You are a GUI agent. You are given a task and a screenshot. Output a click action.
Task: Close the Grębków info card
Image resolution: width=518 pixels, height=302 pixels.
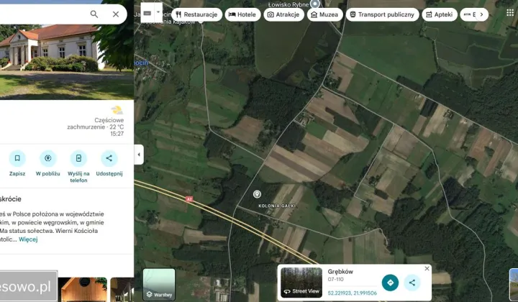tap(427, 269)
